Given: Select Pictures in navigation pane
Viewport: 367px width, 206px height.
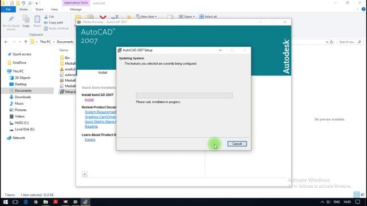Looking at the screenshot, I should coord(21,110).
